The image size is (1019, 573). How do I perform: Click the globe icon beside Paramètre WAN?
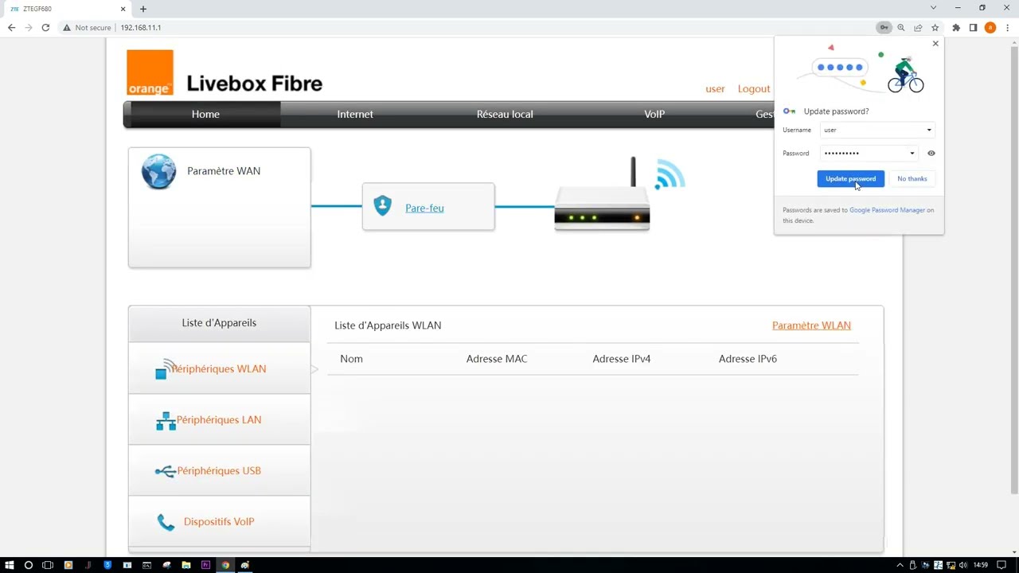[x=158, y=171]
